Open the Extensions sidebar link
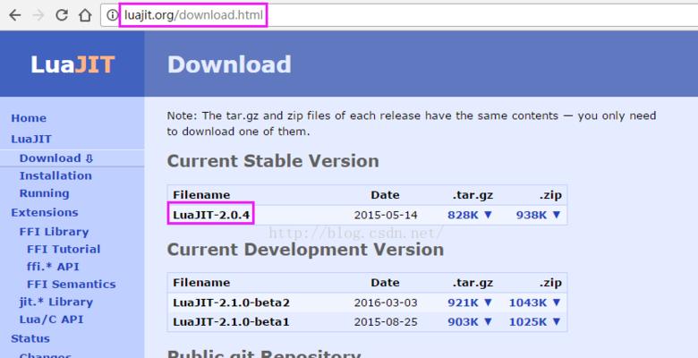 pyautogui.click(x=45, y=212)
